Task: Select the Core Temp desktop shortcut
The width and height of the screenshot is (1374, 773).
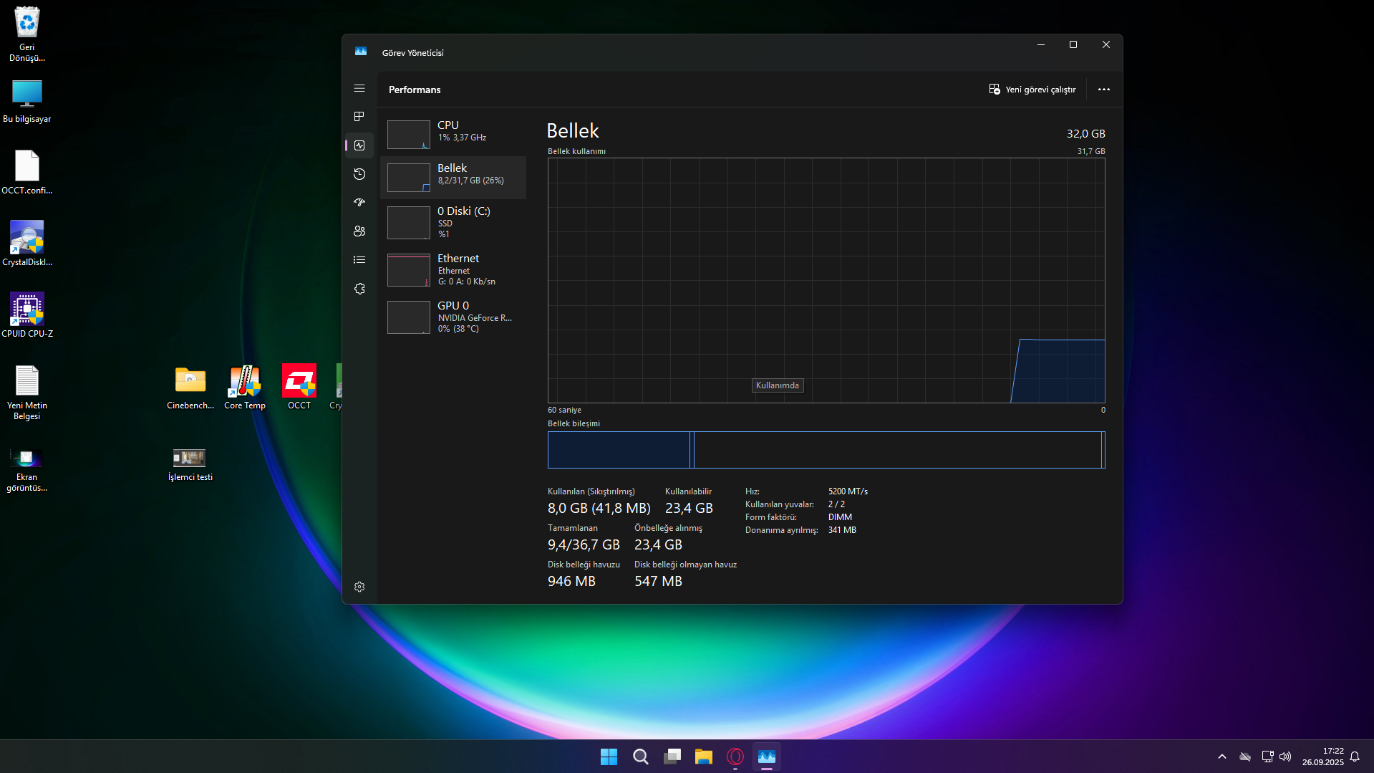Action: (245, 387)
